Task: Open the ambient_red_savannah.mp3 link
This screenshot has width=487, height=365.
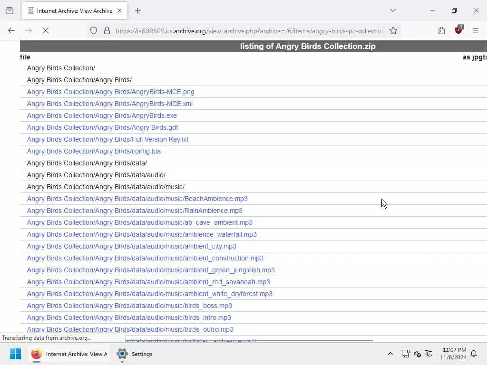Action: click(148, 282)
